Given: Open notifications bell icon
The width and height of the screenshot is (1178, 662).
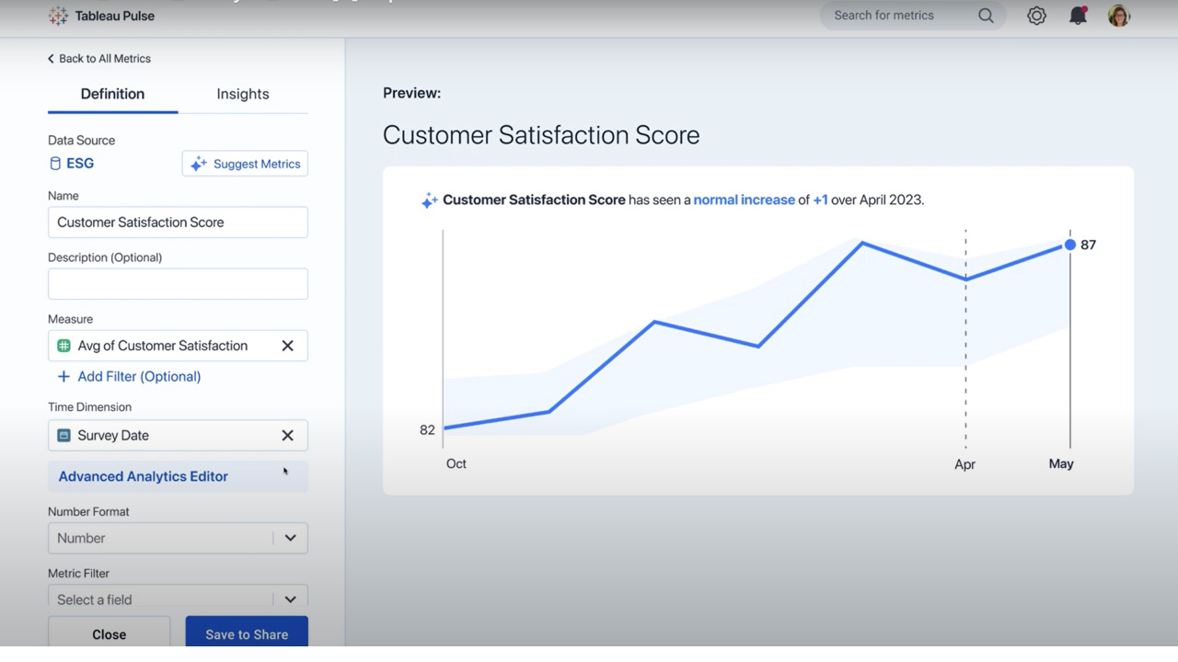Looking at the screenshot, I should point(1078,16).
